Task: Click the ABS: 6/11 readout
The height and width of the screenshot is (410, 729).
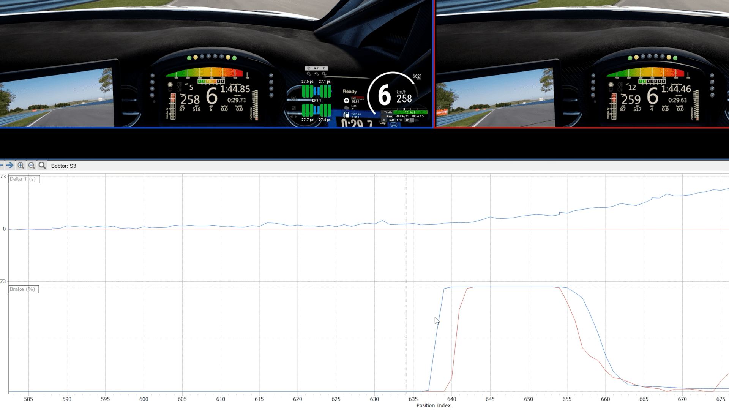Action: [402, 116]
